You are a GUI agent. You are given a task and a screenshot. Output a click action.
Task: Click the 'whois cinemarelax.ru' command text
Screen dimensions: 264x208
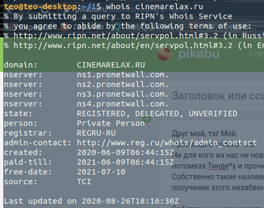click(155, 7)
